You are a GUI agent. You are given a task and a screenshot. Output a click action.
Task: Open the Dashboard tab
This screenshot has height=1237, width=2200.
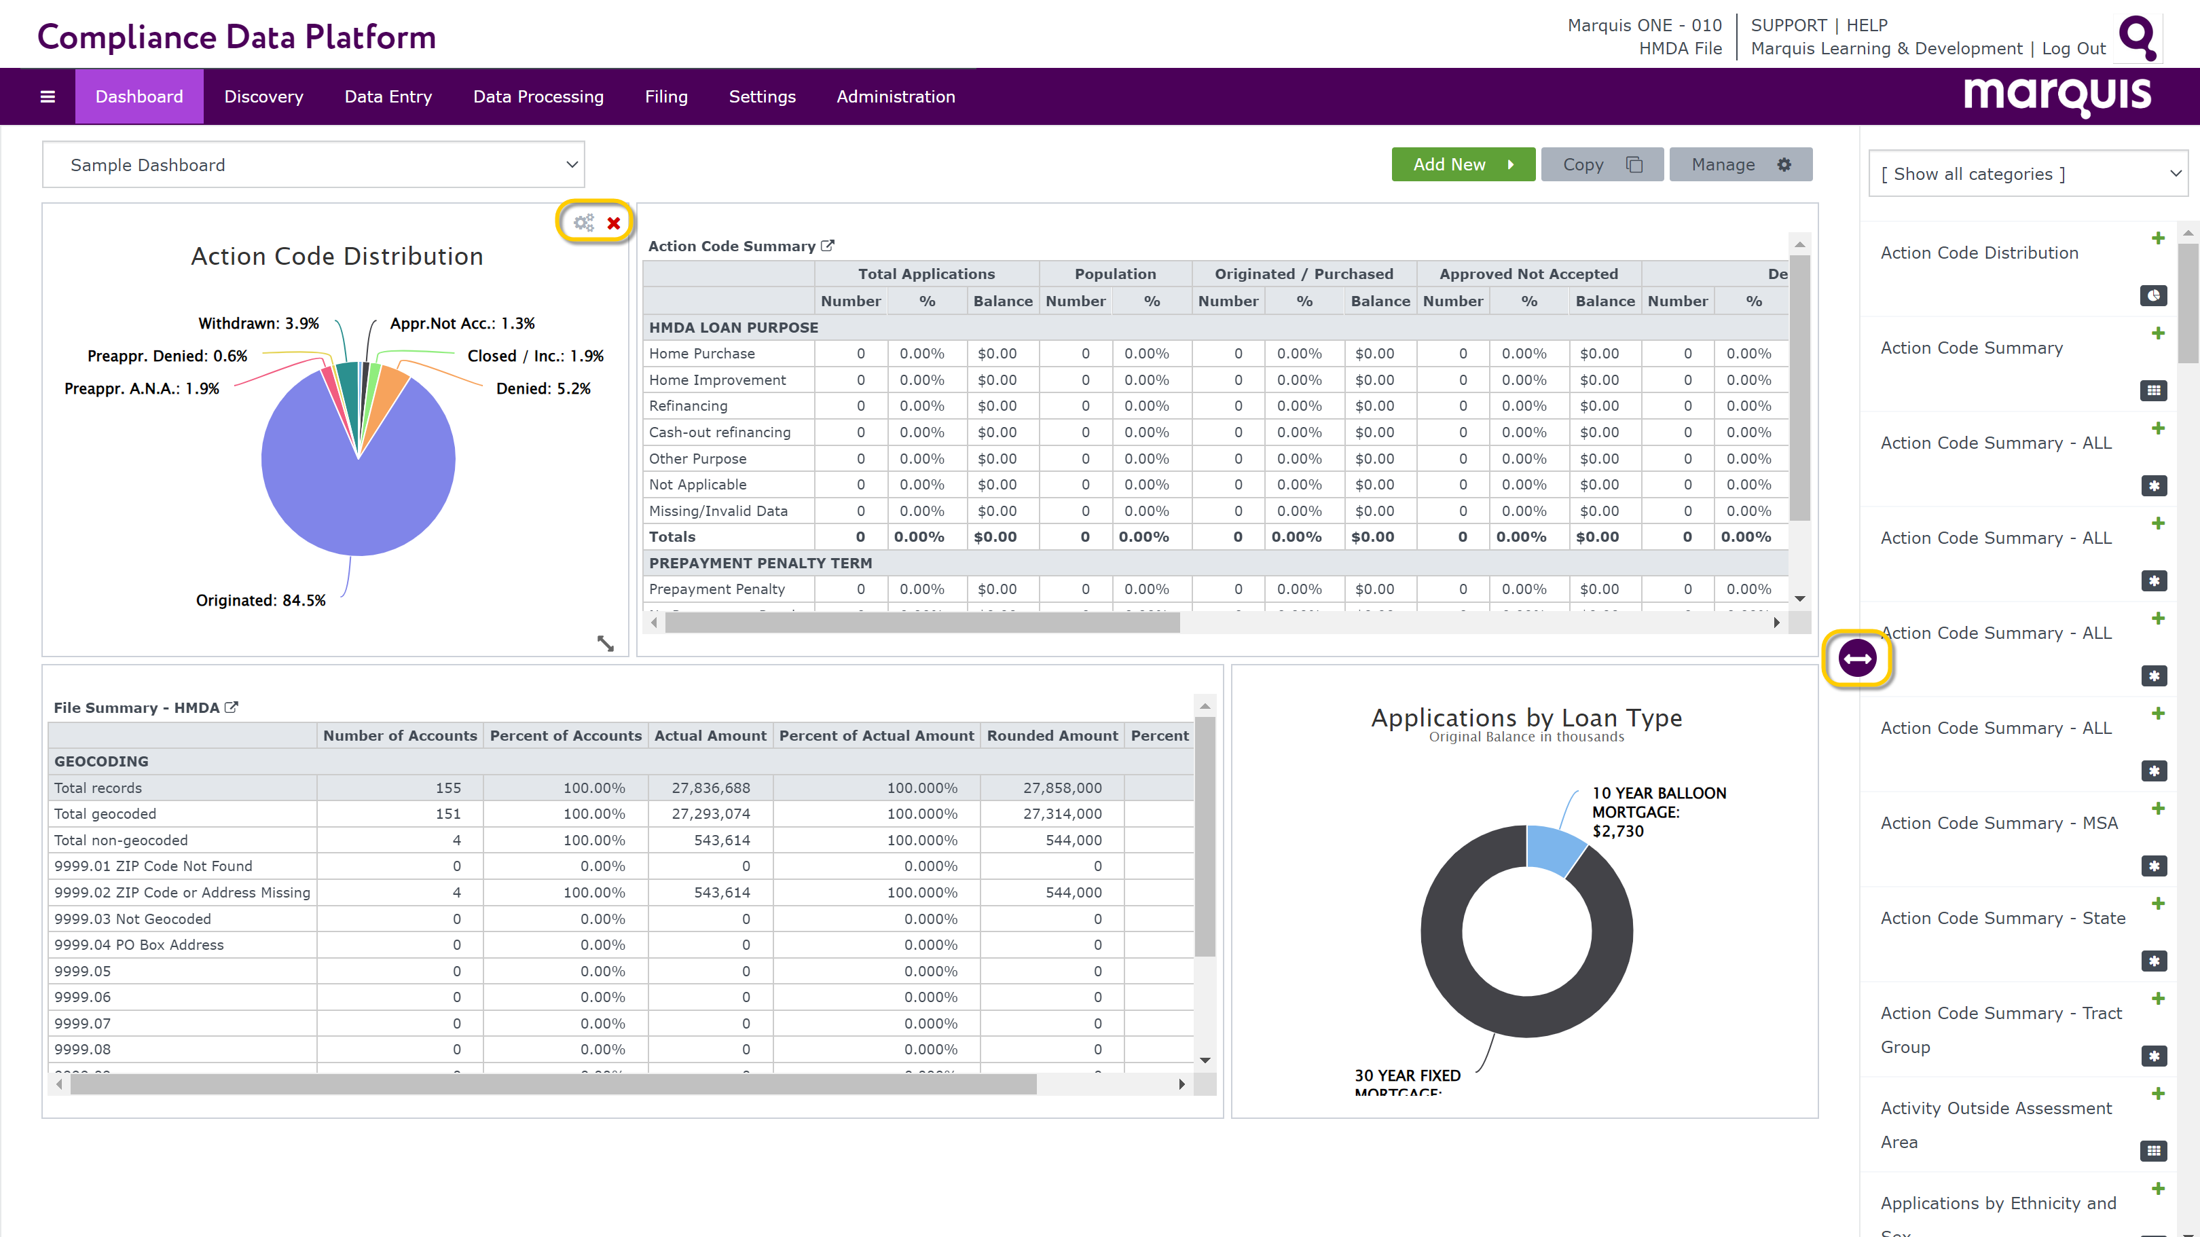pos(139,96)
